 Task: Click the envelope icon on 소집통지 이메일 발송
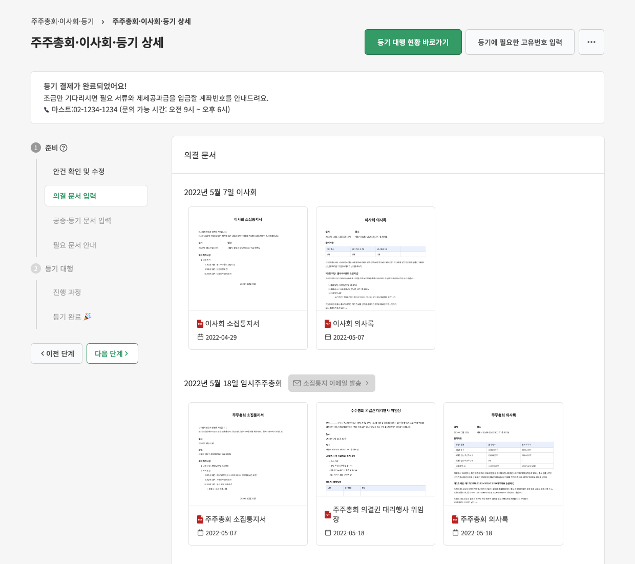click(297, 383)
